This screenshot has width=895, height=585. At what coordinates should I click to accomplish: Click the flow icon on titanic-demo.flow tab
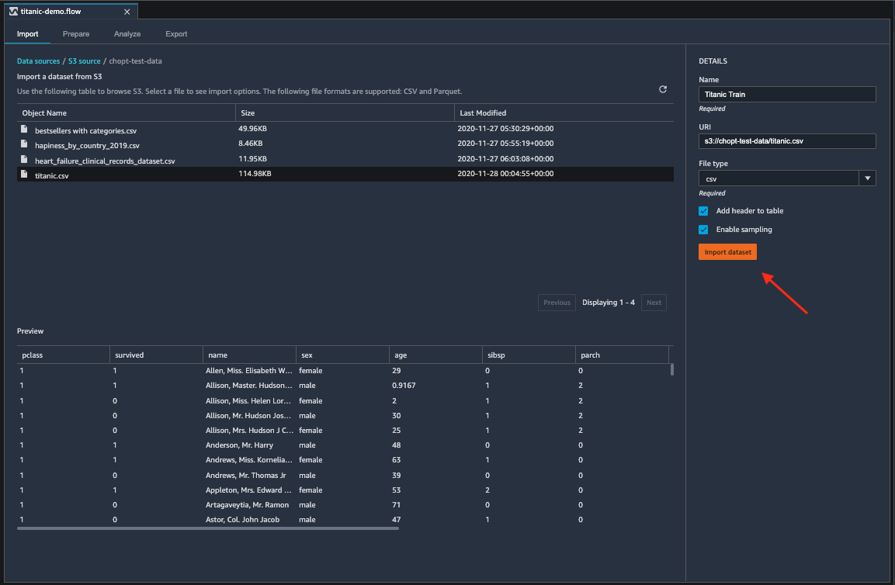click(14, 11)
